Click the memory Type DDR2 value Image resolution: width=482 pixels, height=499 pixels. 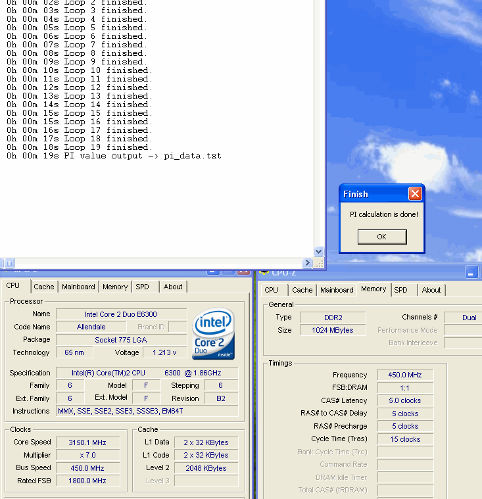pos(333,318)
